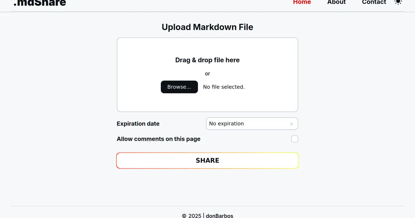
Task: Open the donBarbos footer link
Action: click(220, 216)
